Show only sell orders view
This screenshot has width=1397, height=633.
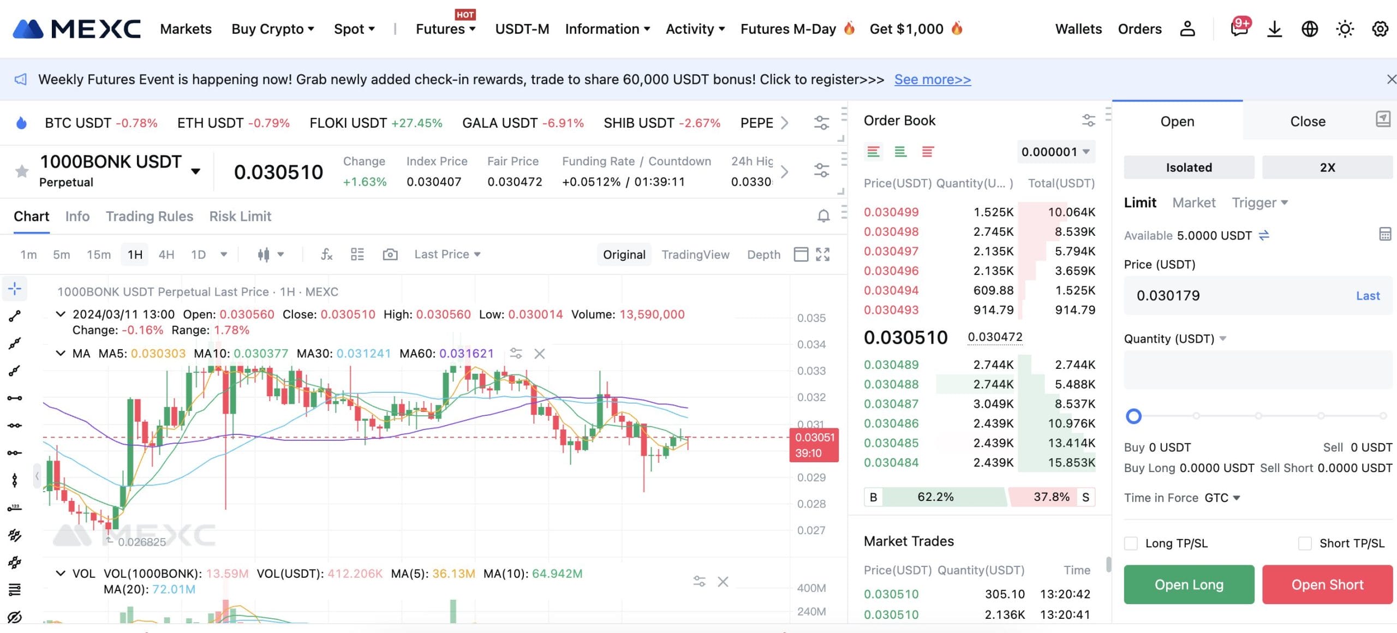[x=928, y=152]
